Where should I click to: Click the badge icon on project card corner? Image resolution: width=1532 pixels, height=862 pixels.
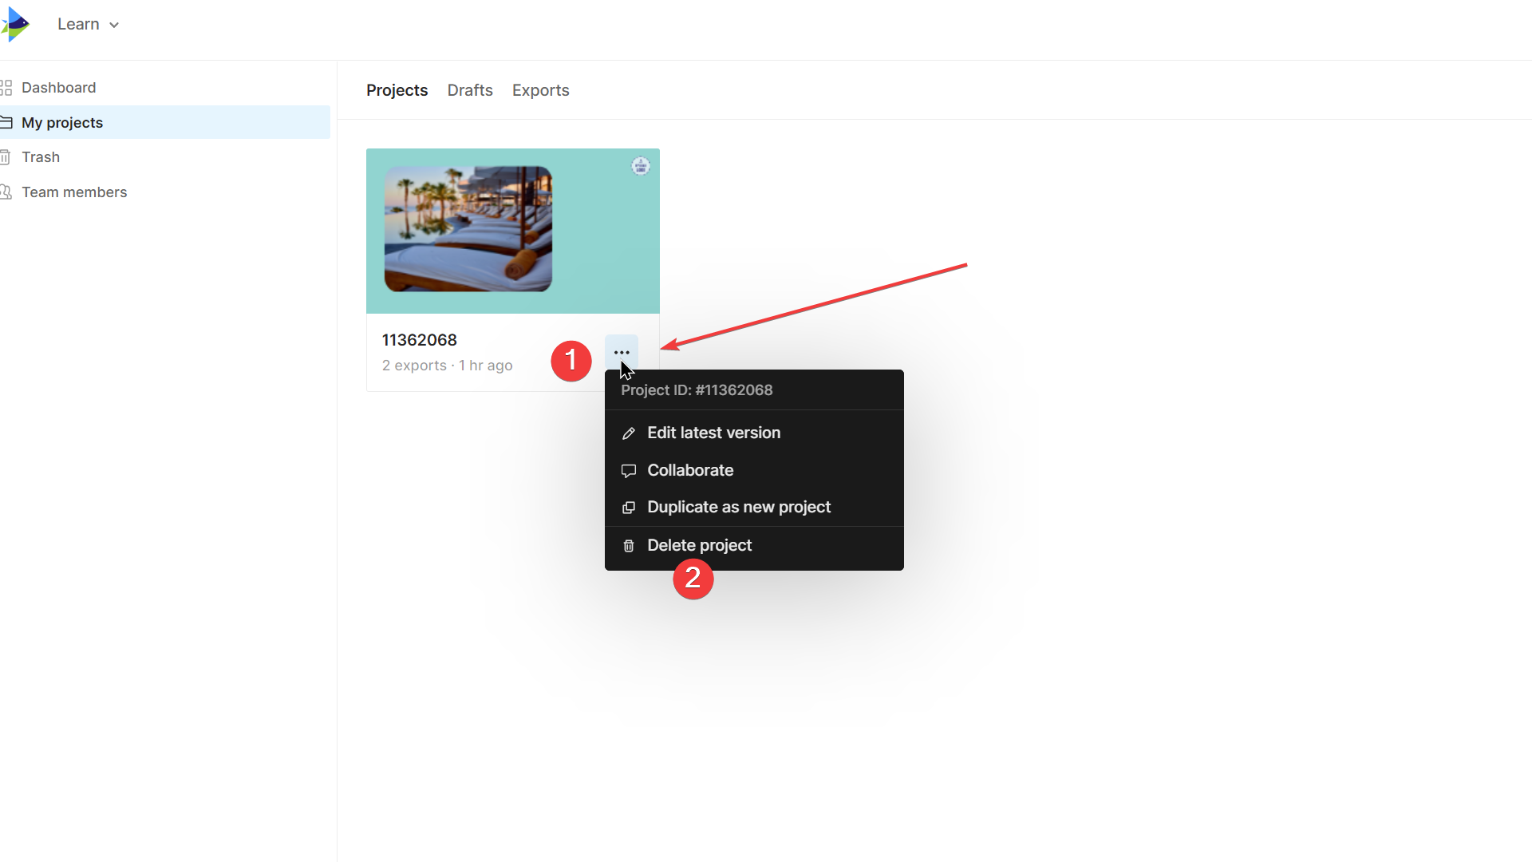pyautogui.click(x=641, y=166)
